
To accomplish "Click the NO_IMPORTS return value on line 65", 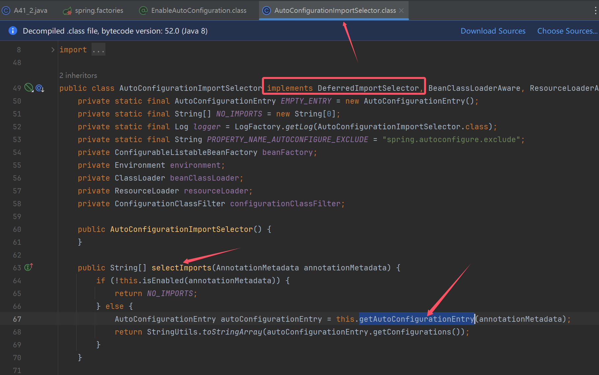I will (x=170, y=293).
